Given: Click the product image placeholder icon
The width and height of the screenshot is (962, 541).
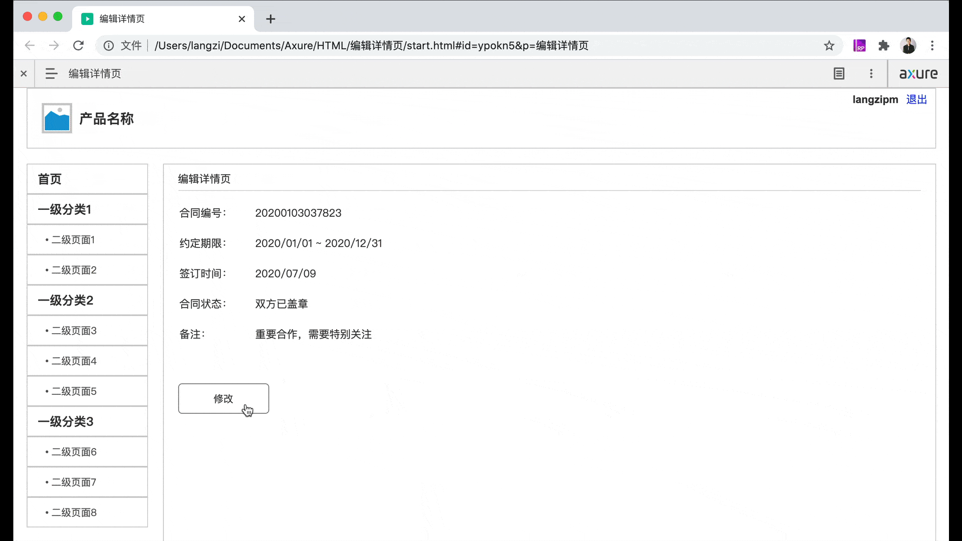Looking at the screenshot, I should (57, 118).
